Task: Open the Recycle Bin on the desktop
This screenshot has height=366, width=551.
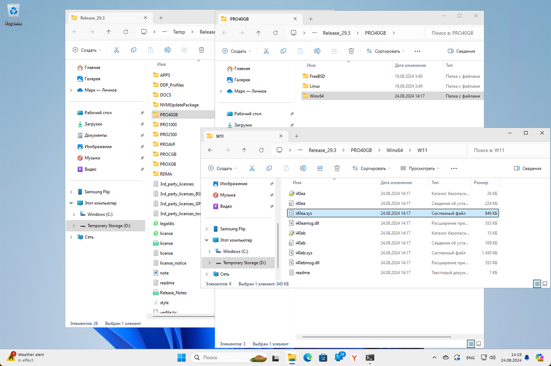Action: pyautogui.click(x=14, y=12)
